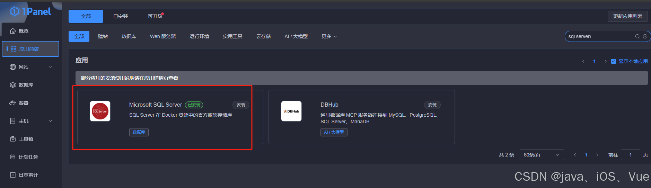This screenshot has width=651, height=188.
Task: Switch to the 已安装 tab
Action: tap(121, 16)
